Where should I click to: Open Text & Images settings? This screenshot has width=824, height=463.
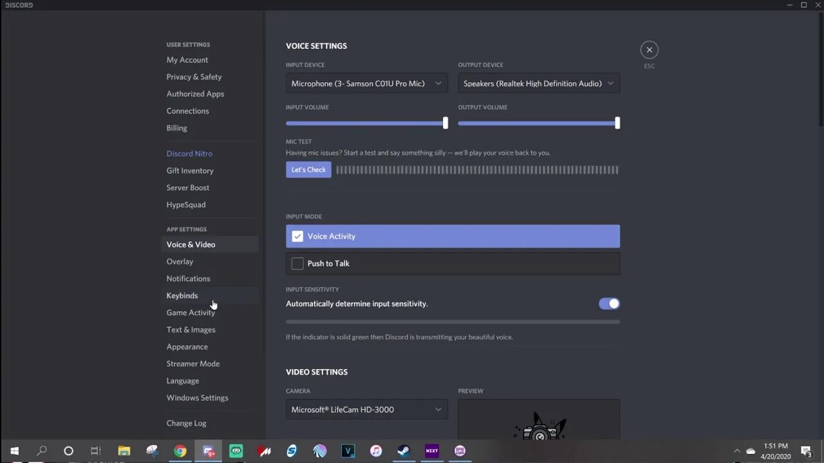tap(191, 330)
